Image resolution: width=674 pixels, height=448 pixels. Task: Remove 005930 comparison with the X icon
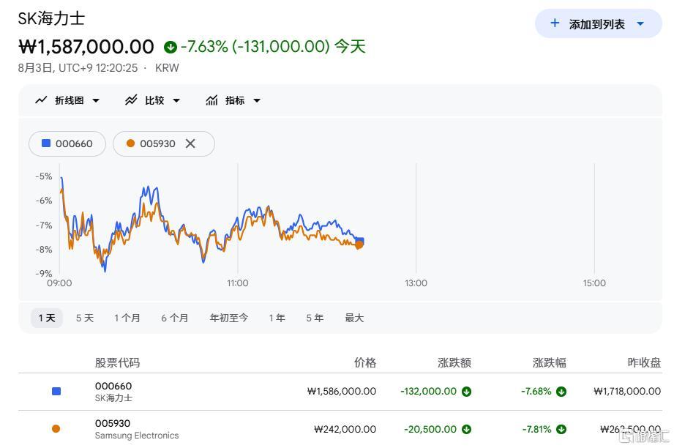[x=190, y=143]
